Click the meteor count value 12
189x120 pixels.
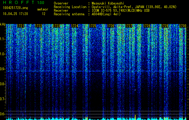click(x=44, y=14)
